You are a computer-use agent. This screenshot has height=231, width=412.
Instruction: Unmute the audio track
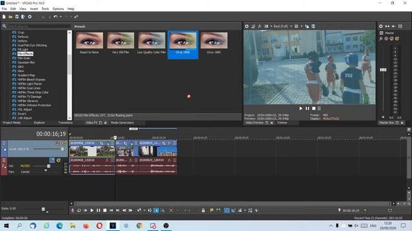[x=51, y=160]
